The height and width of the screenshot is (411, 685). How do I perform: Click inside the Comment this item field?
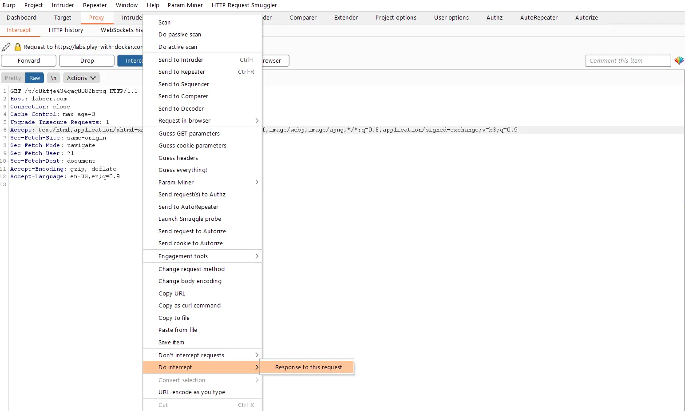click(x=628, y=60)
